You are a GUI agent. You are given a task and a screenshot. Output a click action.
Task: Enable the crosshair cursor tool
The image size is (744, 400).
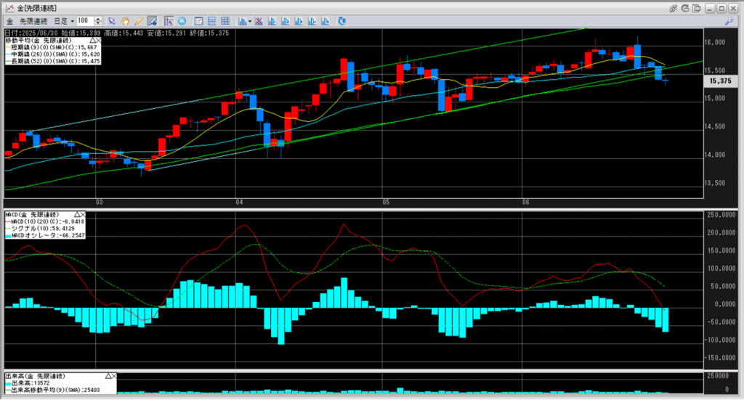[169, 21]
